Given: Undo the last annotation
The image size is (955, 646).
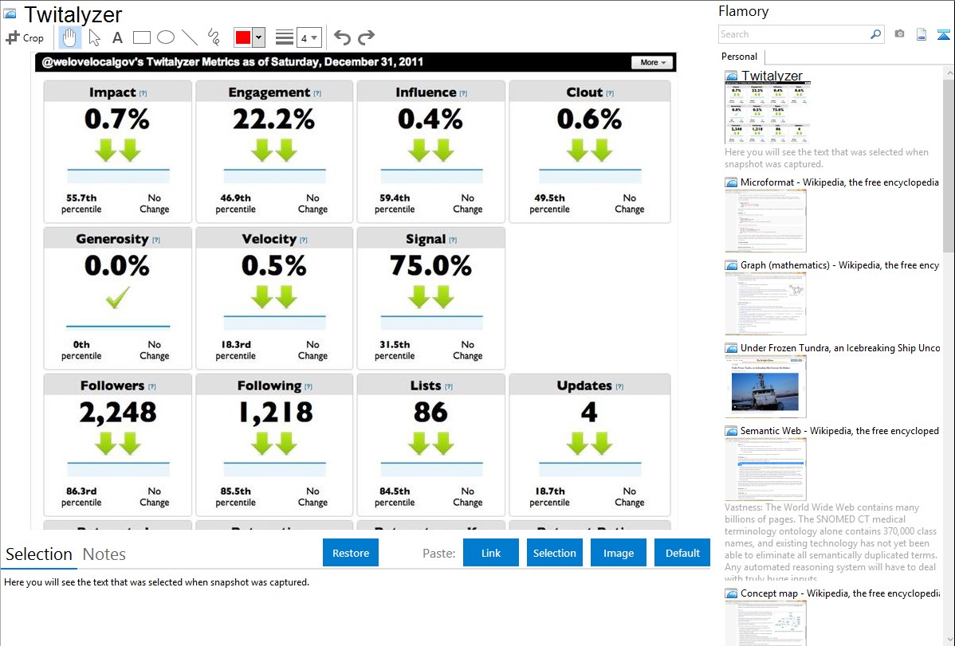Looking at the screenshot, I should point(342,37).
